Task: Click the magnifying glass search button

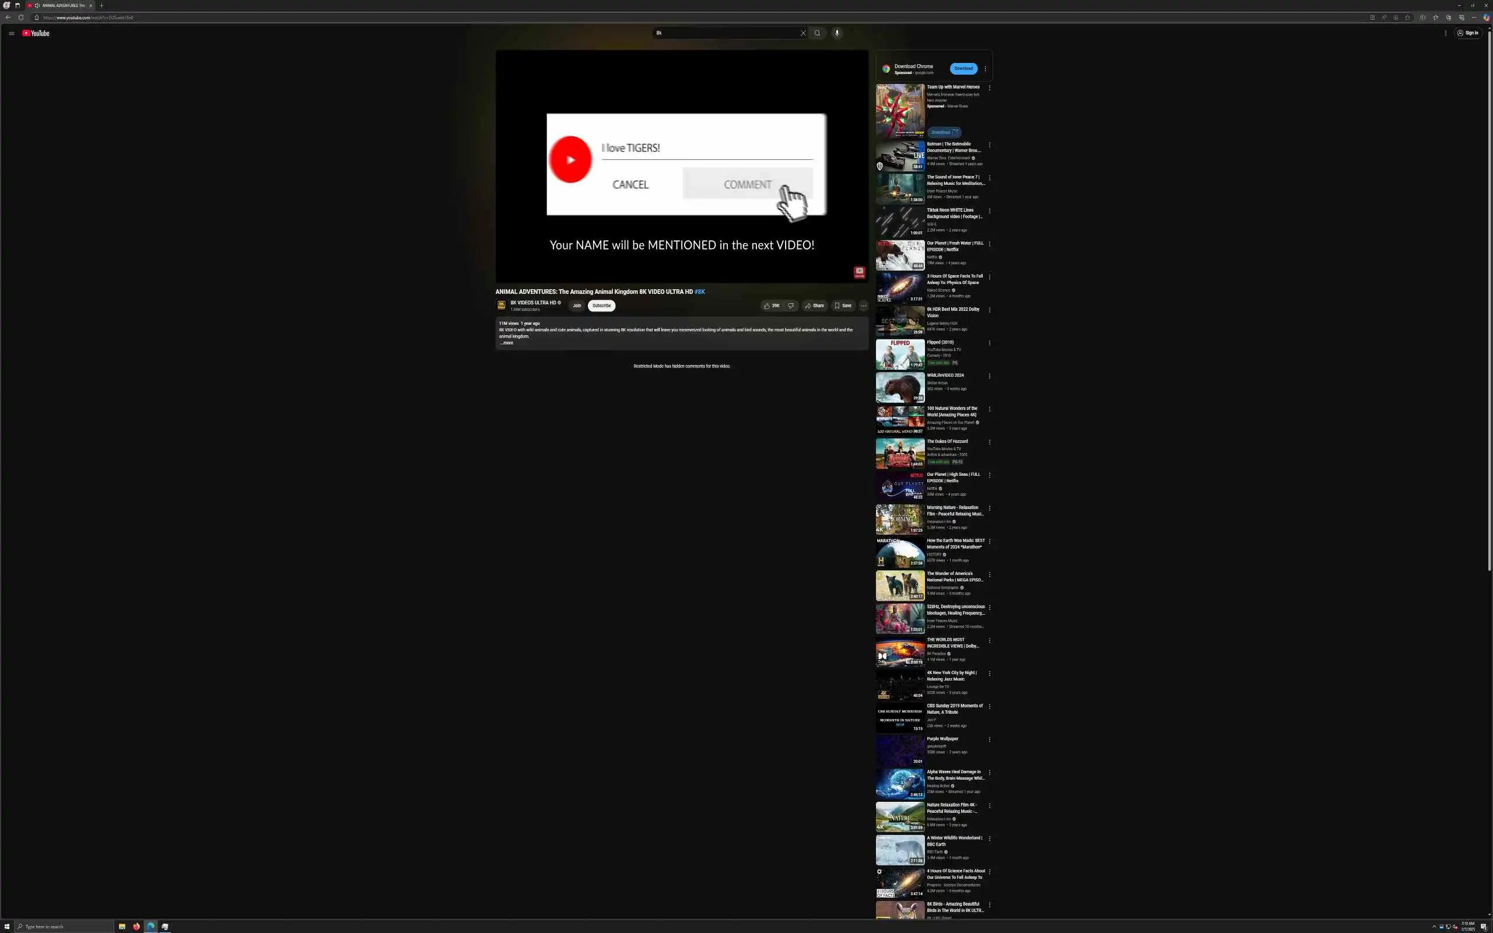Action: tap(817, 33)
